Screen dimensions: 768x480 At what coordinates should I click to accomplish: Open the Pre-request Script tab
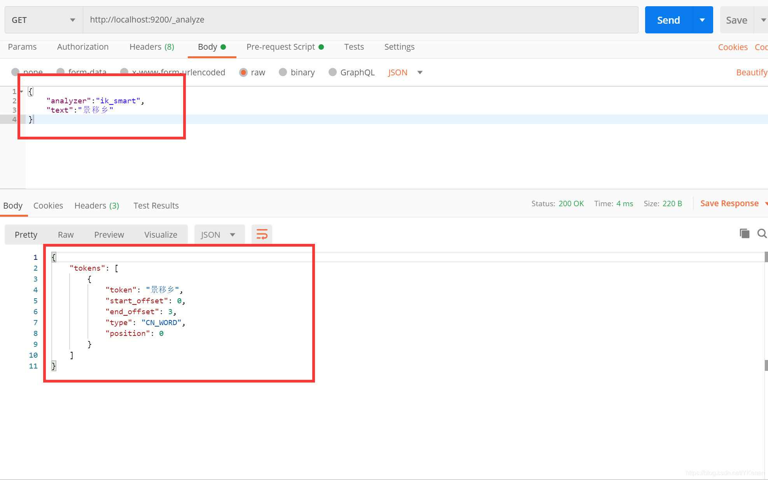pyautogui.click(x=285, y=47)
